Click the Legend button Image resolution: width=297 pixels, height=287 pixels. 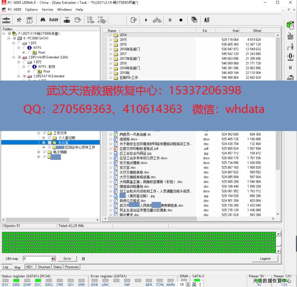tap(265, 258)
